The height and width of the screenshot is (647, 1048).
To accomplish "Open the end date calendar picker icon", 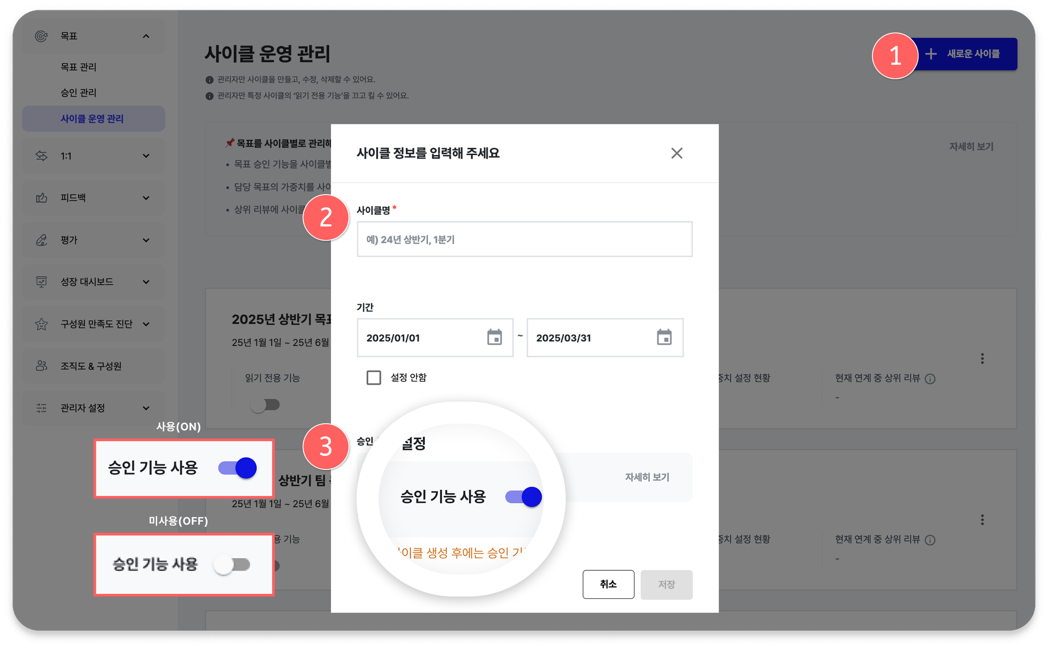I will [664, 337].
